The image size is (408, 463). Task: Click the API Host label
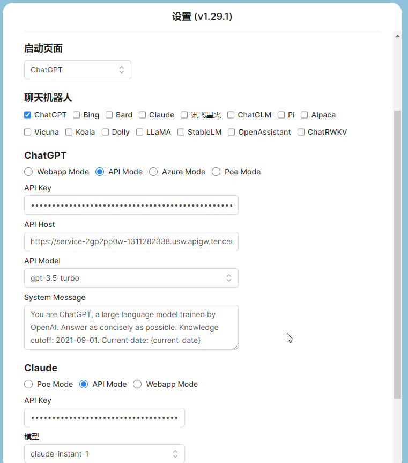point(40,224)
